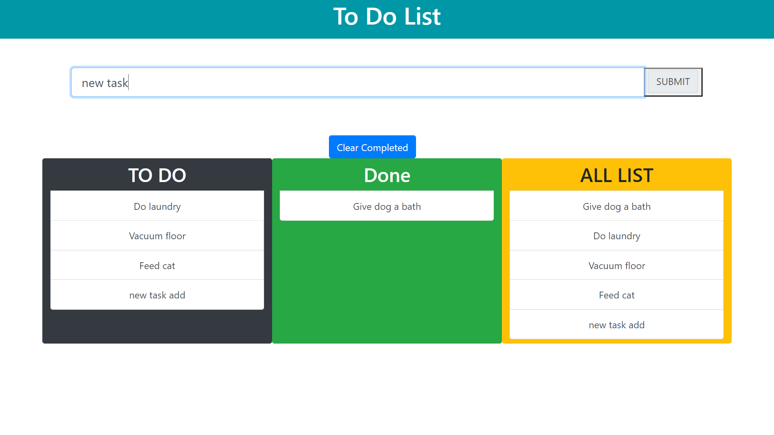Click the dark TO DO panel background
This screenshot has height=435, width=774.
[157, 326]
